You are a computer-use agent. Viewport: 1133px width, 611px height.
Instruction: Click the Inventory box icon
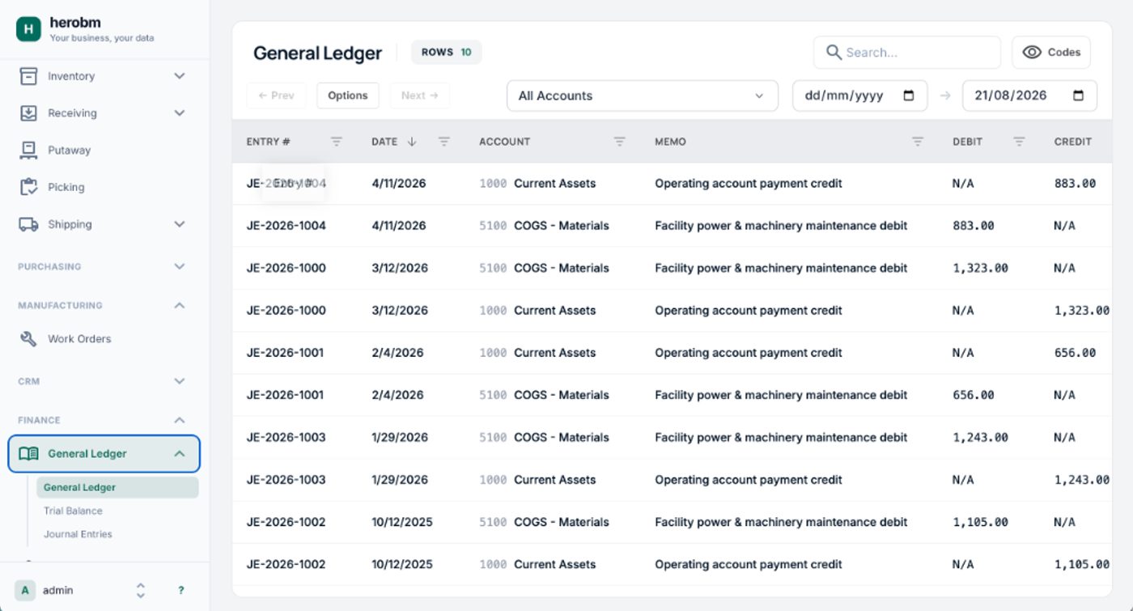pos(28,76)
